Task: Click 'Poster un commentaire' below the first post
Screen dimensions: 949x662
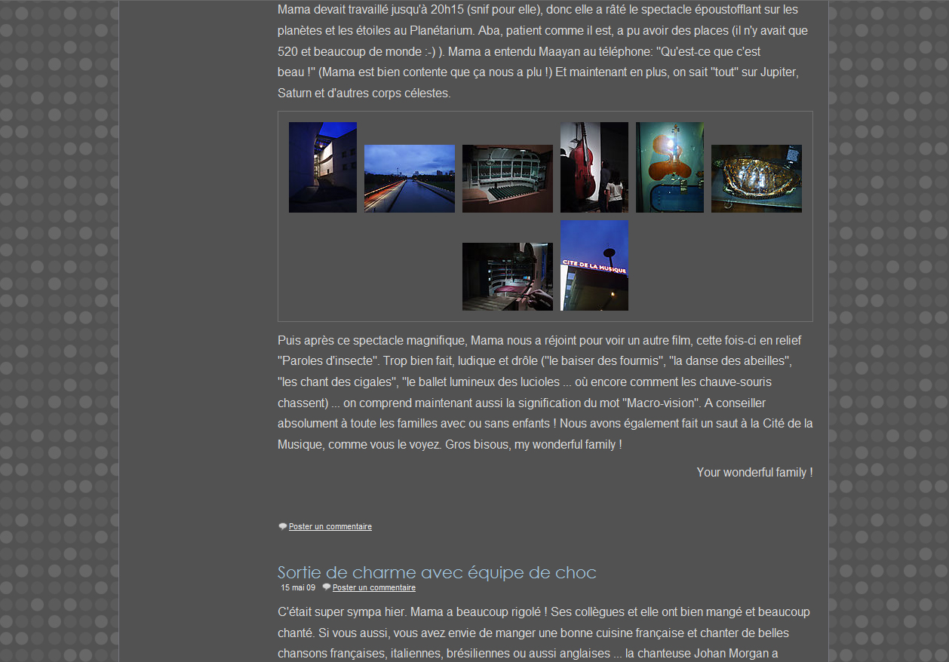Action: [x=330, y=527]
